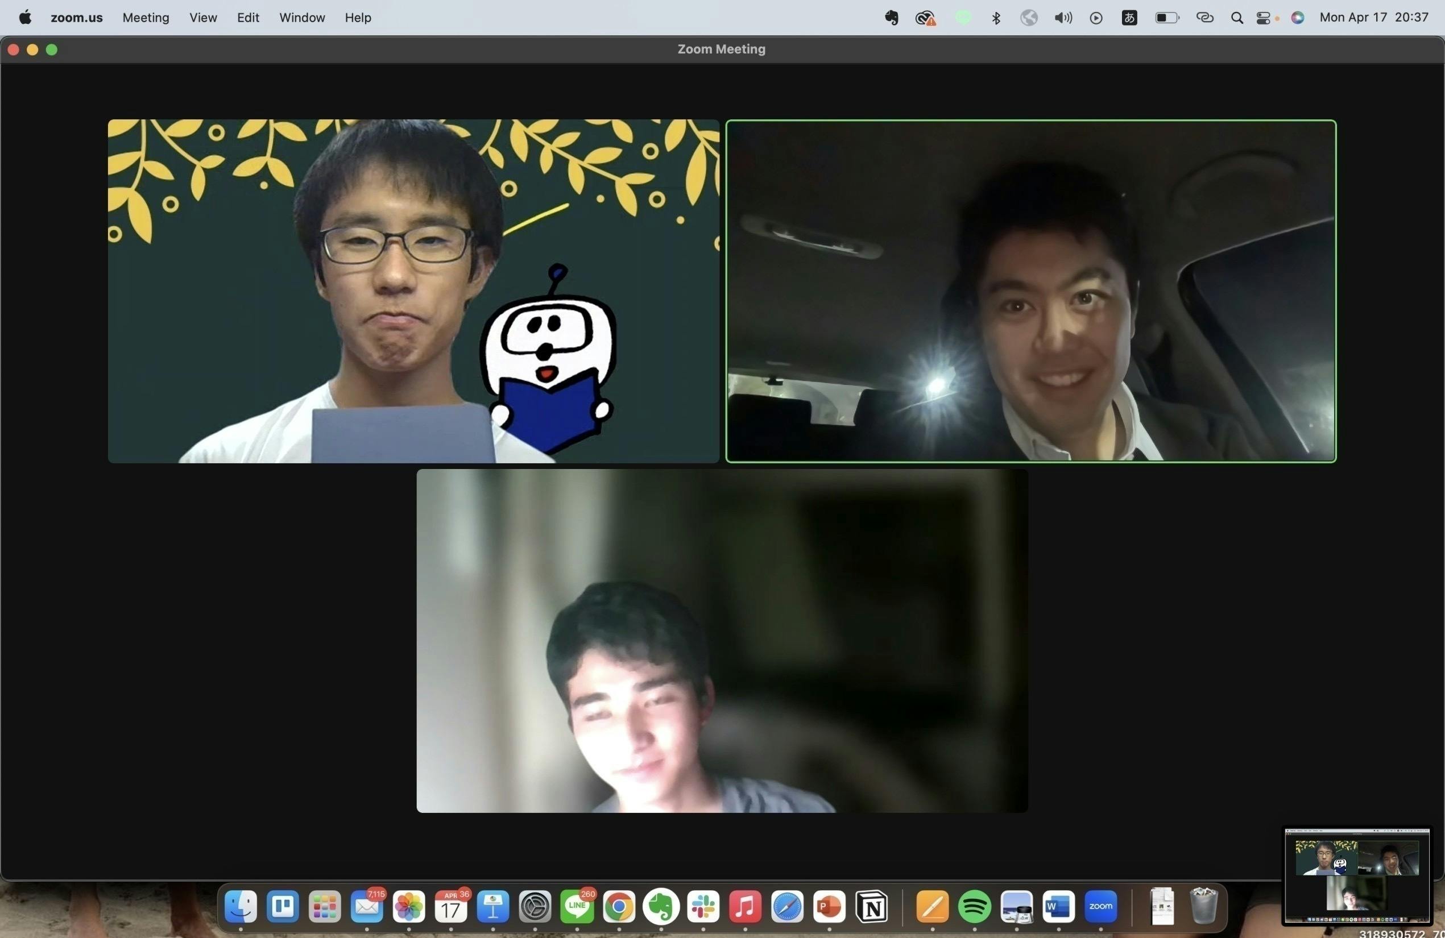1445x938 pixels.
Task: Open the zoom.us application menu
Action: point(77,18)
